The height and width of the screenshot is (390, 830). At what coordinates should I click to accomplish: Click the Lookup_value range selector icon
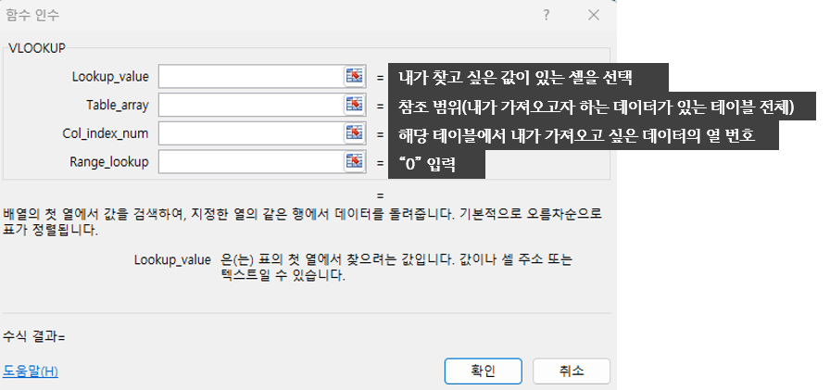pos(354,76)
